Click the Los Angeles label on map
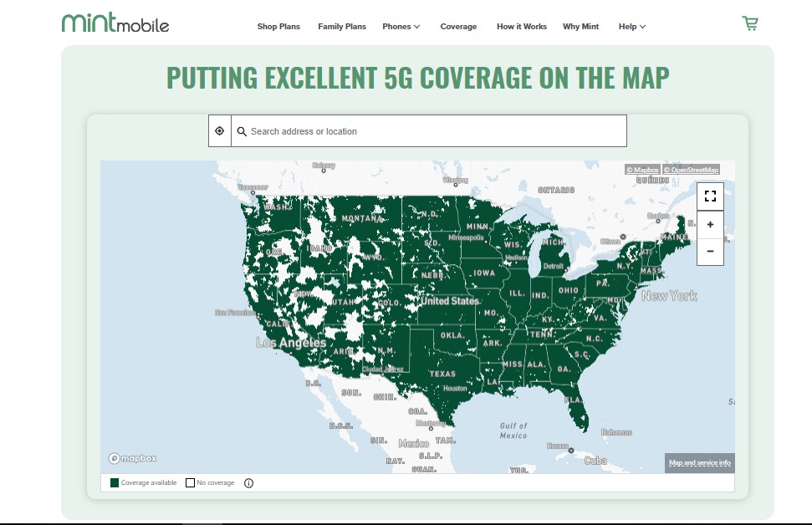The height and width of the screenshot is (525, 812). click(291, 343)
